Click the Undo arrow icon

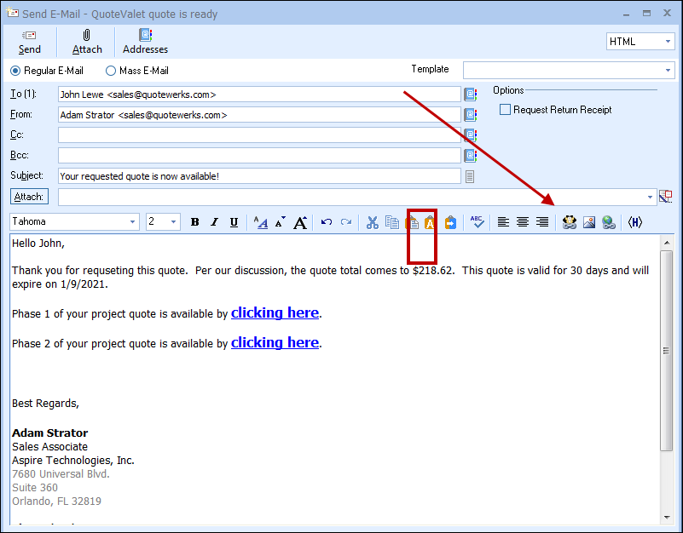coord(326,222)
